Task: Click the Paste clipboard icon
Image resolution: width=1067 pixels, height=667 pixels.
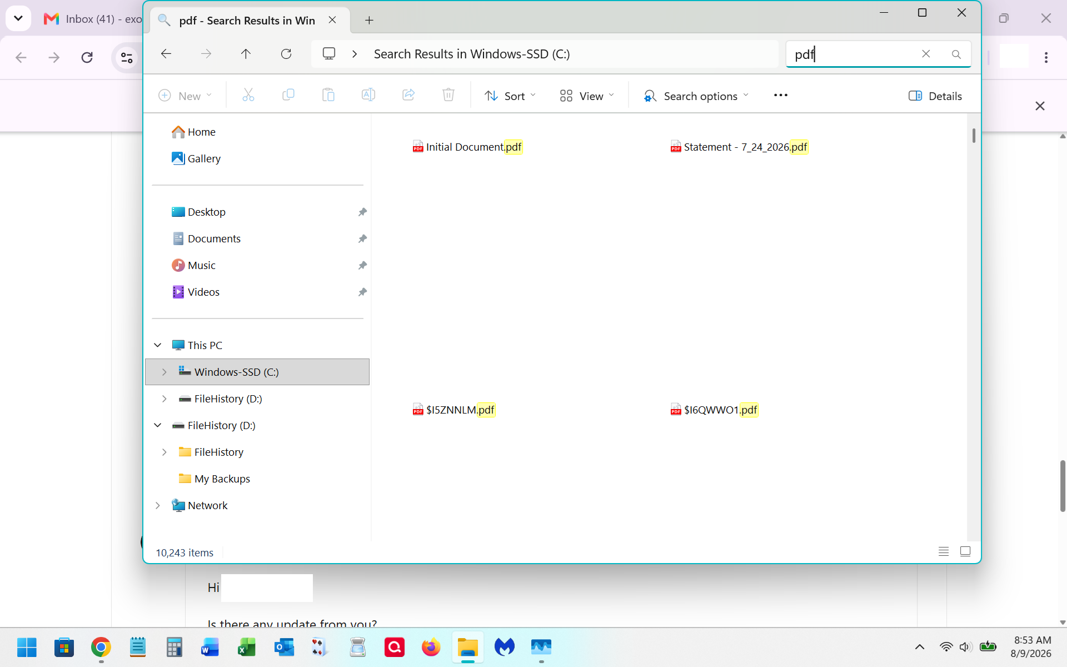Action: pos(328,96)
